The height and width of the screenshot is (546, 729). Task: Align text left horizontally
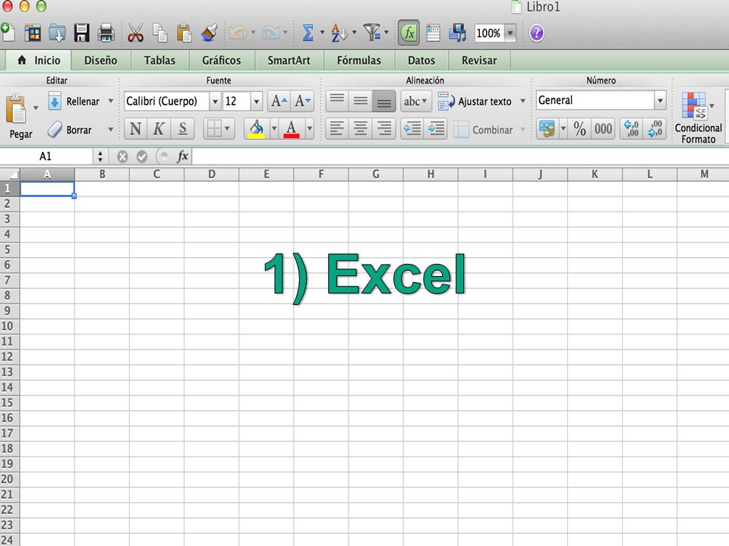(x=336, y=129)
